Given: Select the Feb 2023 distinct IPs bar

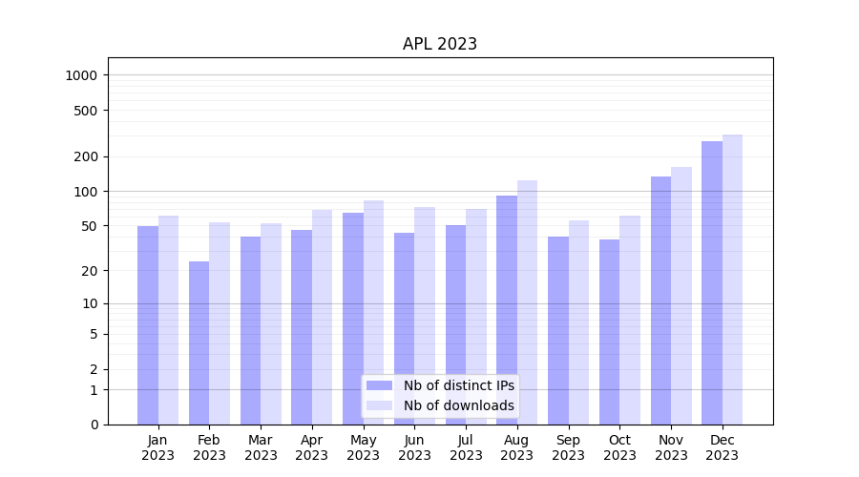Looking at the screenshot, I should point(199,342).
